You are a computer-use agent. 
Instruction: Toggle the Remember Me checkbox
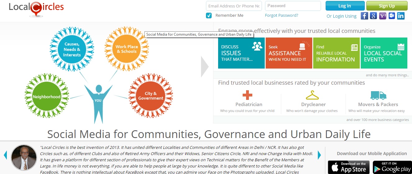(x=209, y=16)
